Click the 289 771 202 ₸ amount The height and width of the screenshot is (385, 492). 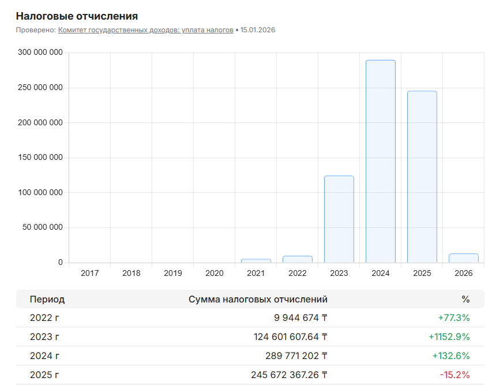click(x=290, y=356)
